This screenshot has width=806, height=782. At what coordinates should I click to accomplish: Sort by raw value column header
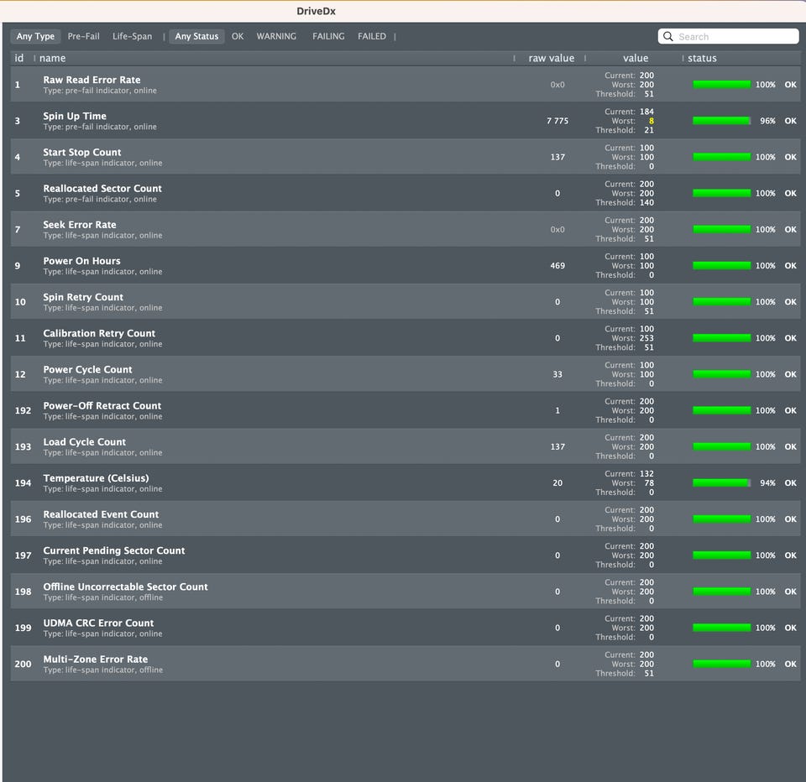pyautogui.click(x=551, y=58)
